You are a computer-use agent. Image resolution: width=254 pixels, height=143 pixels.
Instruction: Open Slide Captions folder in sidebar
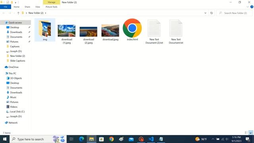pos(17,61)
